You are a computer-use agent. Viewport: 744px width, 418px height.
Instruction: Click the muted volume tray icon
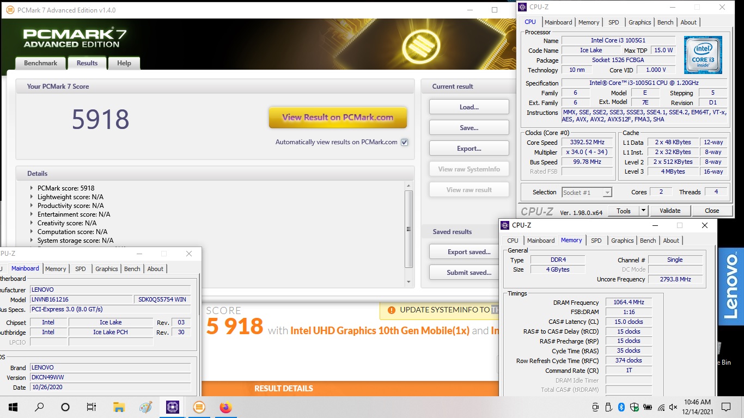673,407
